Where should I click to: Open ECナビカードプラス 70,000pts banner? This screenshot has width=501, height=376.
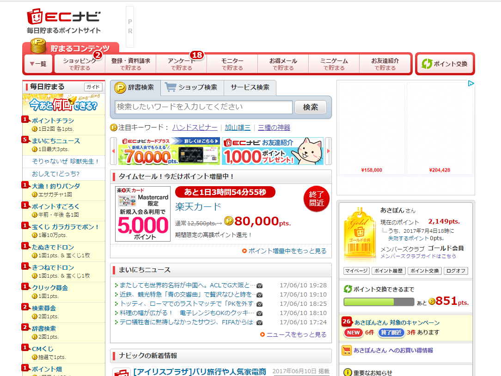[x=169, y=151]
